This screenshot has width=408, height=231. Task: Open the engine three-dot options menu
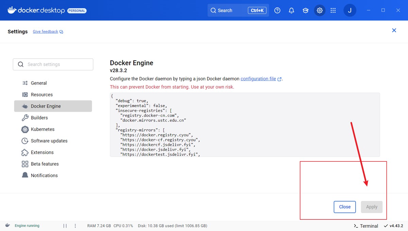click(x=75, y=226)
